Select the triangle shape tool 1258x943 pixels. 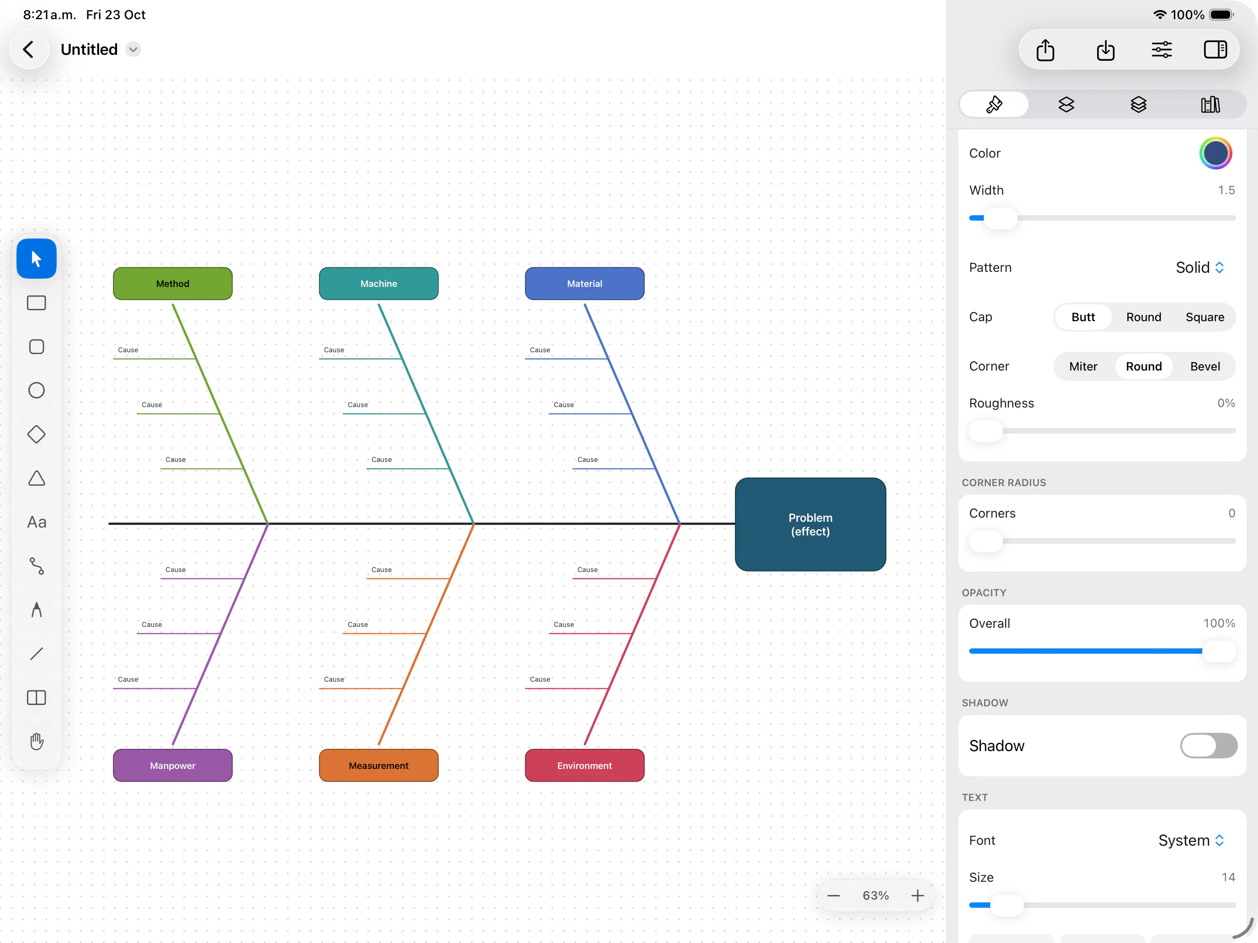tap(37, 478)
